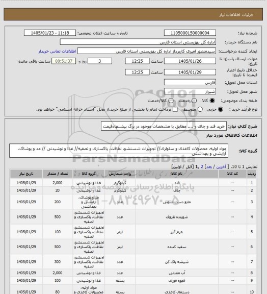Viewport: 267px width, 294px height.
Task: Select the متوسط purchase type radio
Action: [200, 109]
